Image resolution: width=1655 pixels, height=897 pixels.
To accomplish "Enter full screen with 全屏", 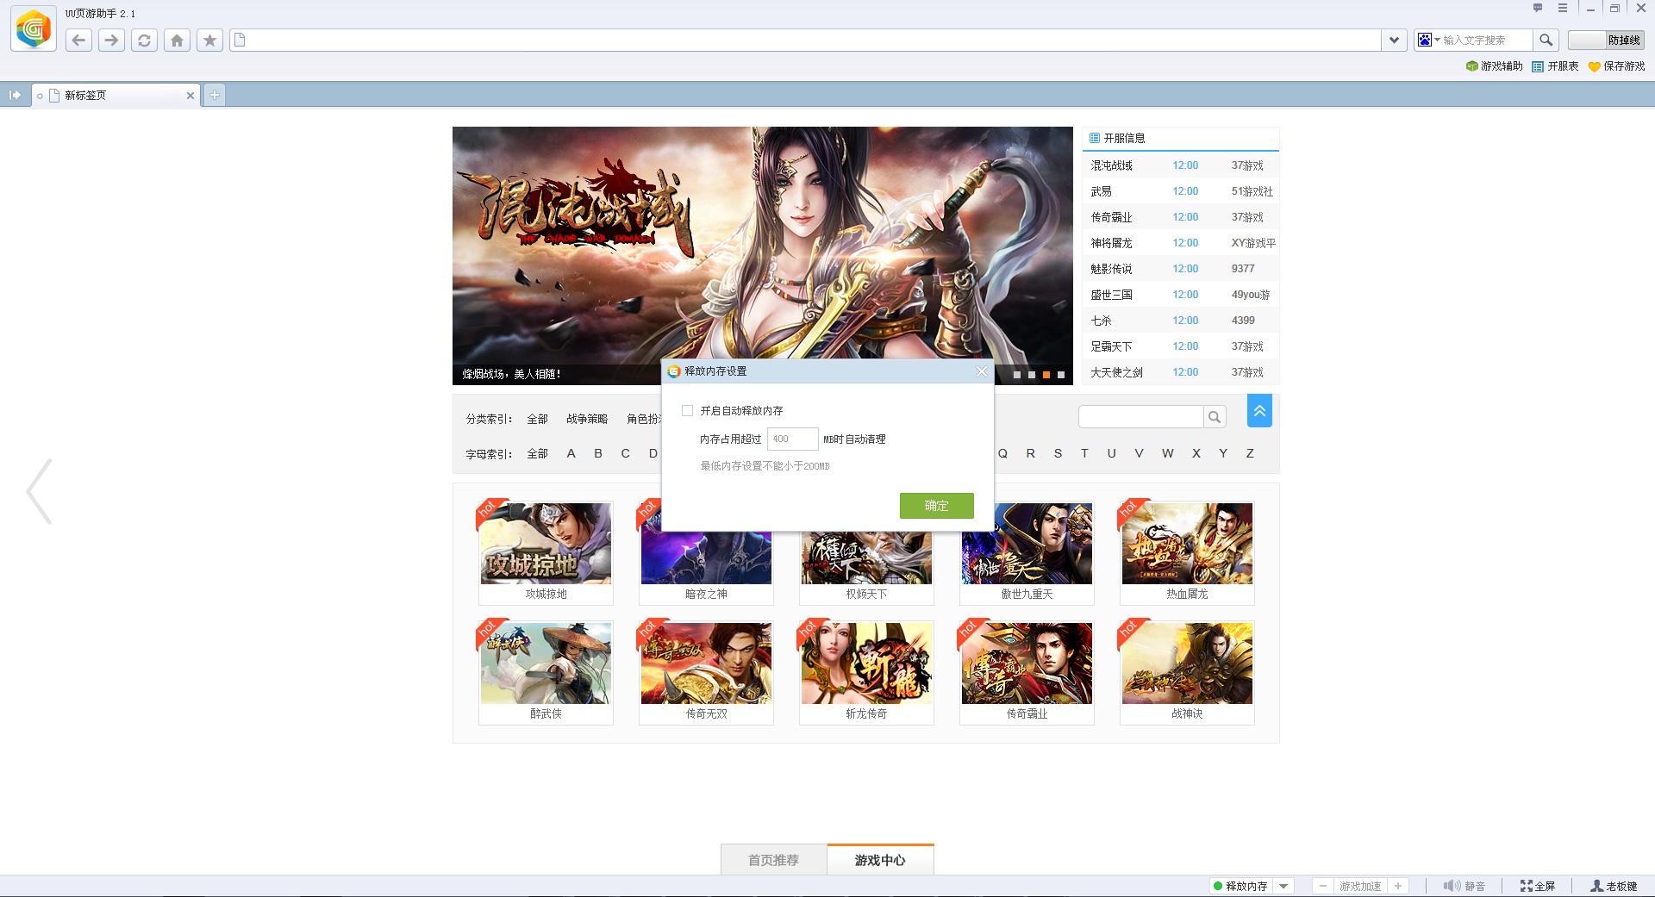I will coord(1538,886).
